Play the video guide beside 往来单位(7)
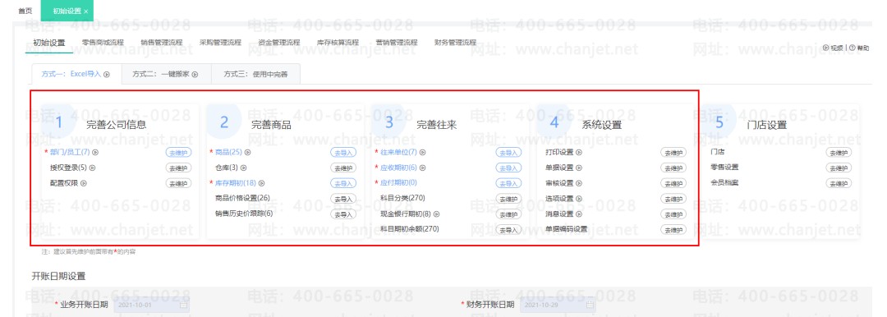887x317 pixels. 423,152
